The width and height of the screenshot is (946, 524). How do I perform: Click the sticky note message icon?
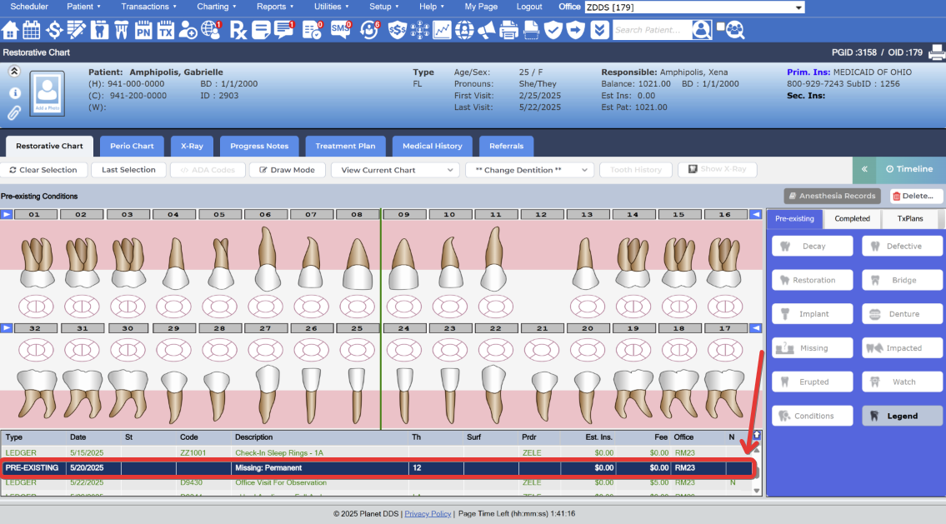[261, 29]
